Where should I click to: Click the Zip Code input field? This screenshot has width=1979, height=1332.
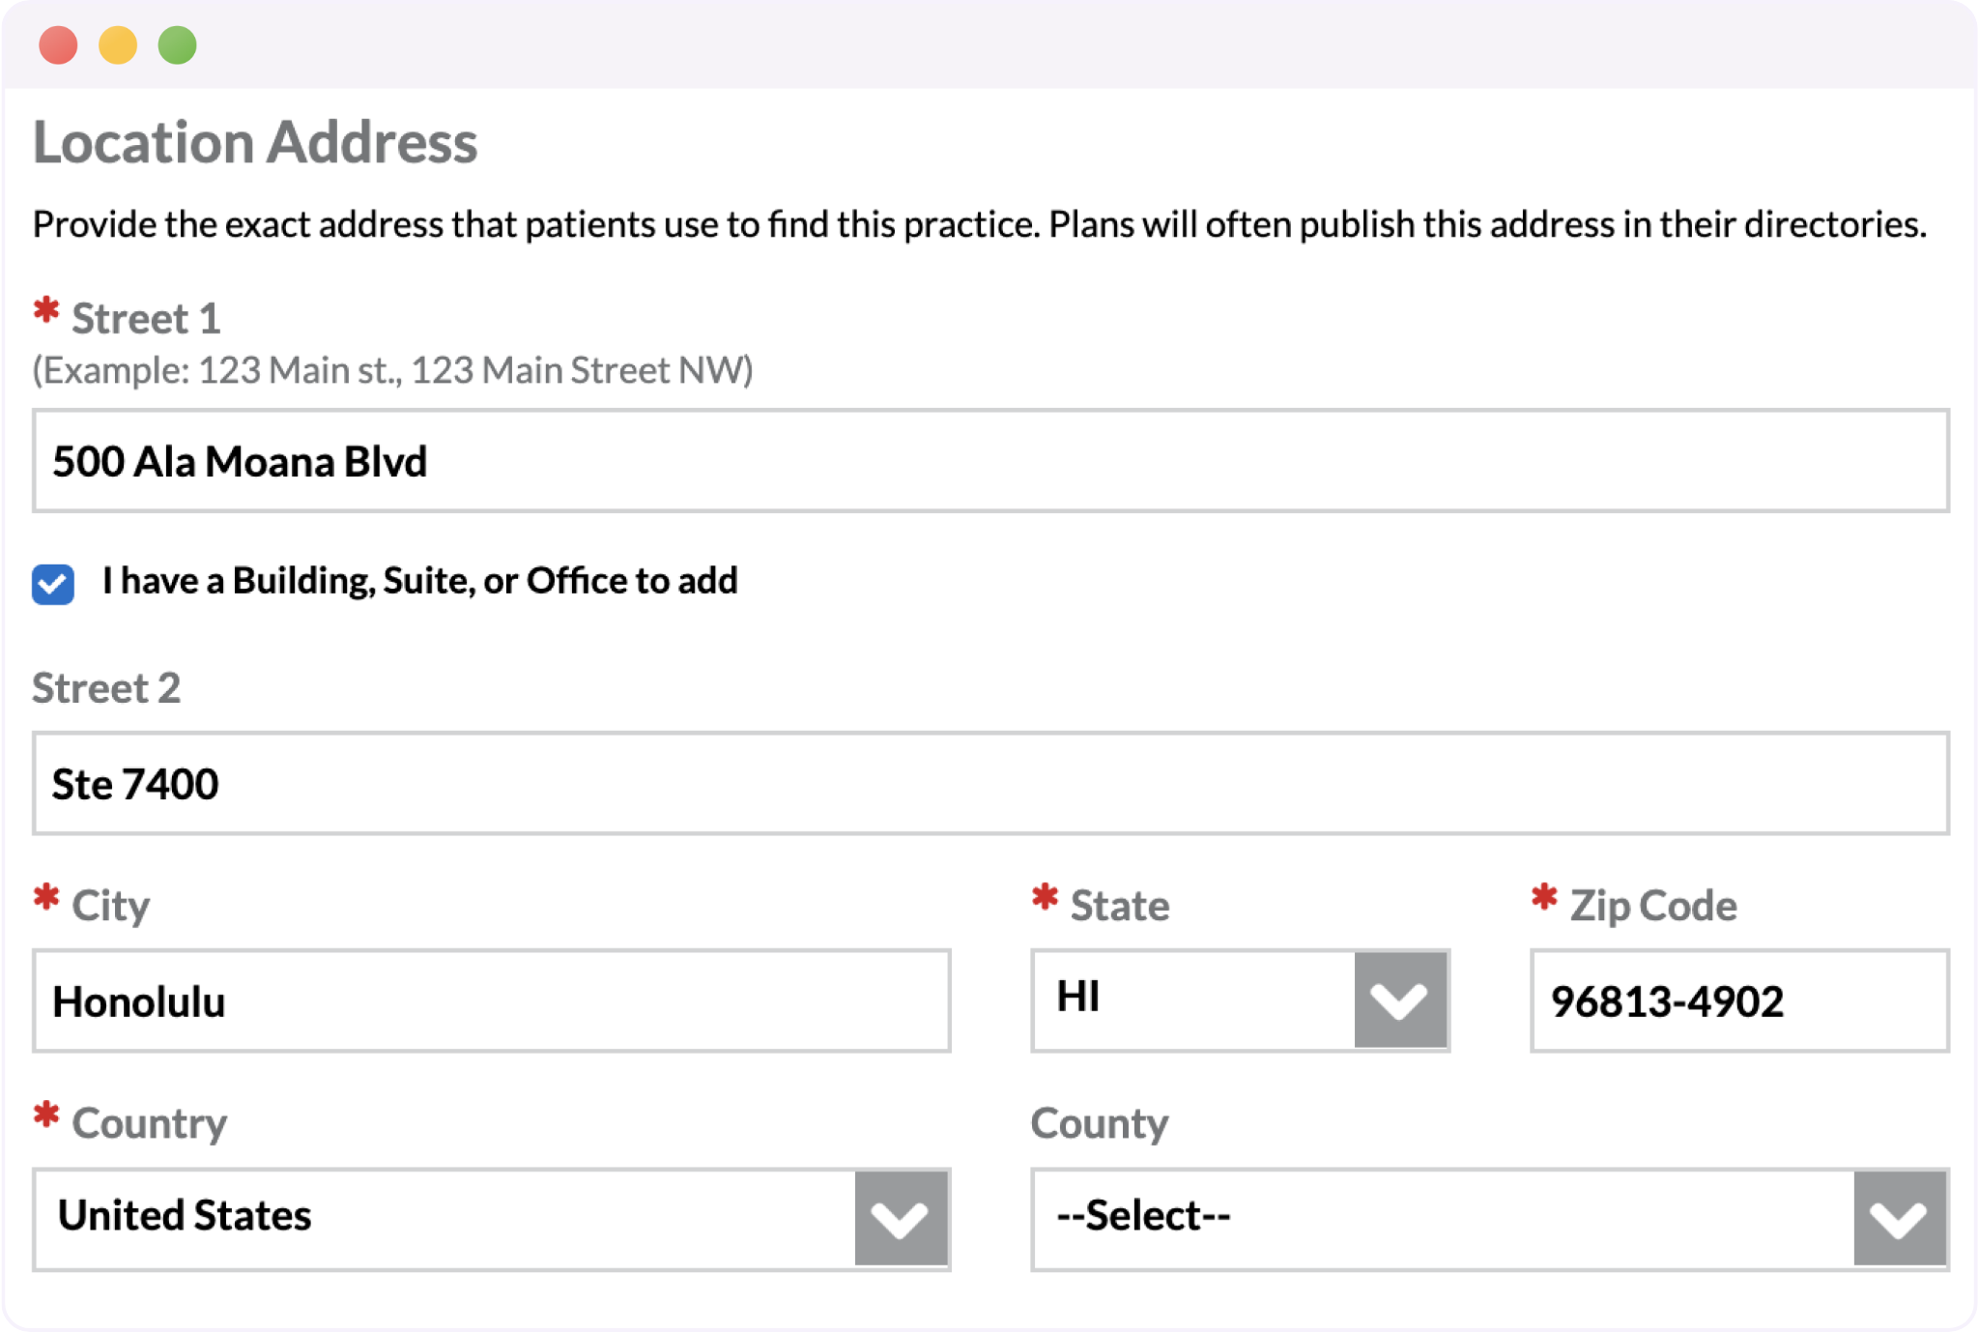(1739, 1000)
